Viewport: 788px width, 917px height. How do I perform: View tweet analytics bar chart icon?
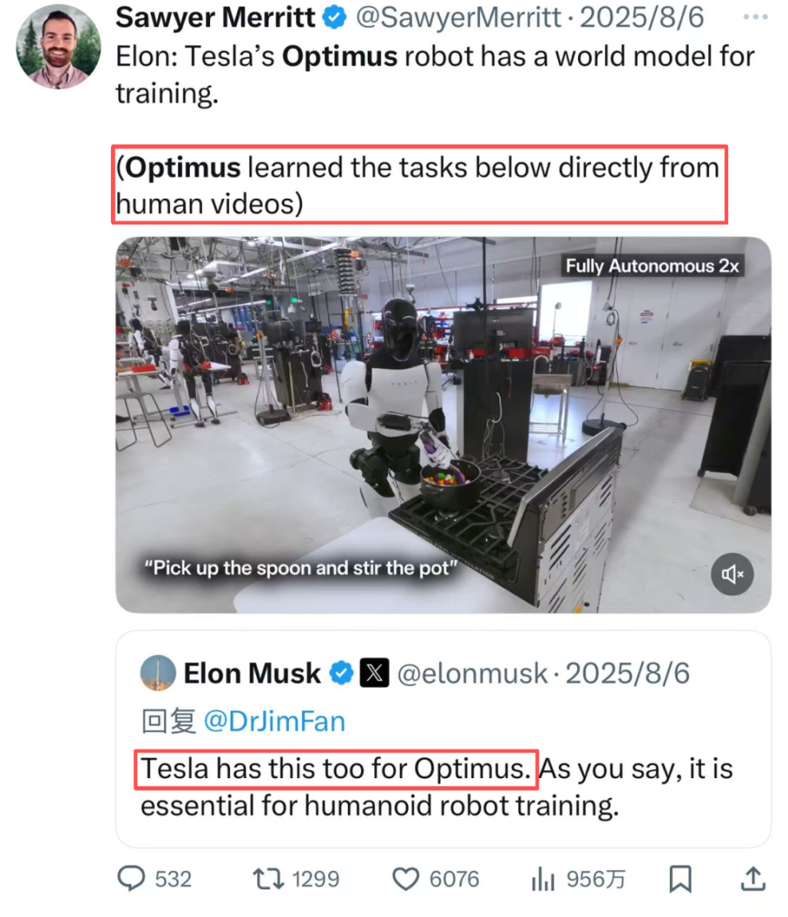[543, 878]
